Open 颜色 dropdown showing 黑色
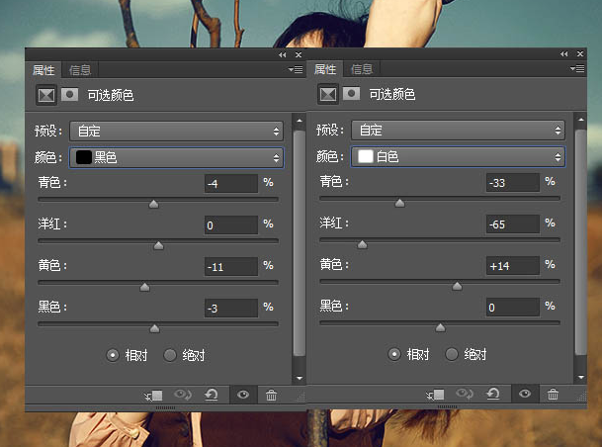This screenshot has width=602, height=447. (177, 157)
